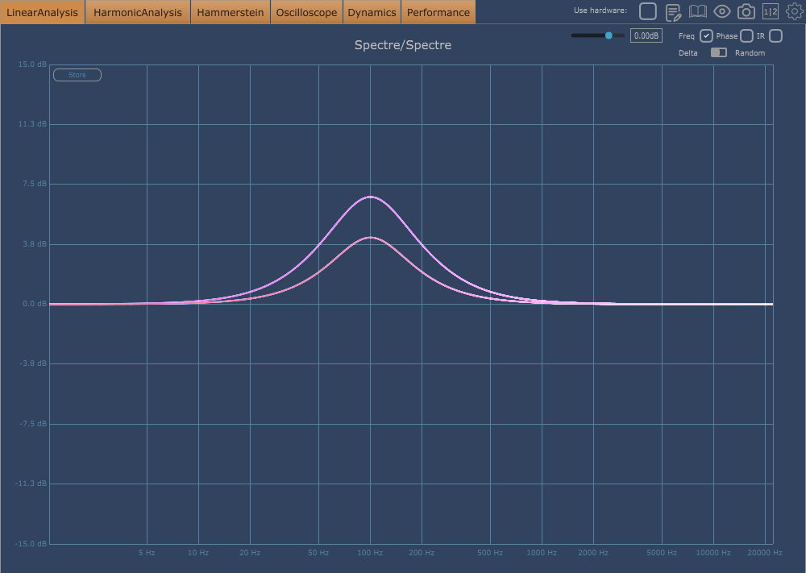Image resolution: width=806 pixels, height=573 pixels.
Task: Open settings with the gear icon
Action: pyautogui.click(x=795, y=11)
